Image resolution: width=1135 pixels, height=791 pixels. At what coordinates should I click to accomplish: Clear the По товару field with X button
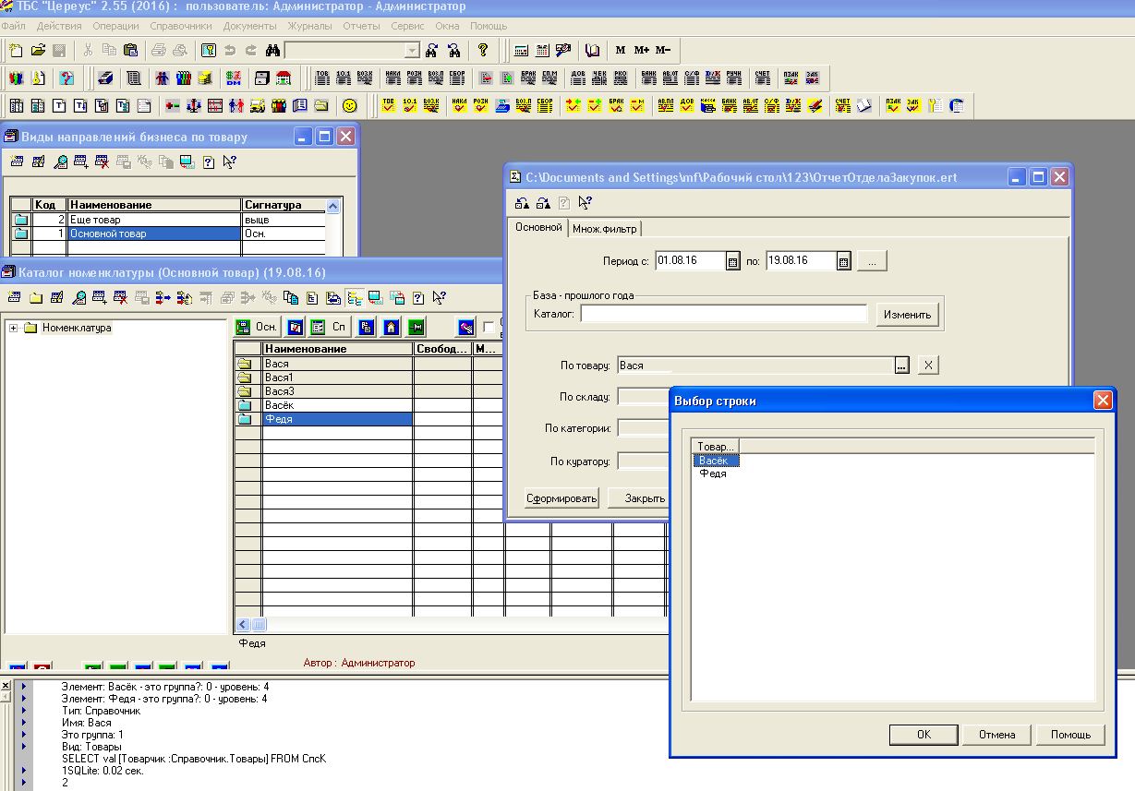pyautogui.click(x=929, y=366)
